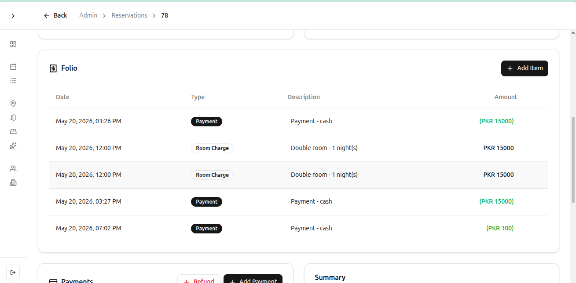
Task: Select the breadcrumb item 78
Action: pyautogui.click(x=165, y=15)
